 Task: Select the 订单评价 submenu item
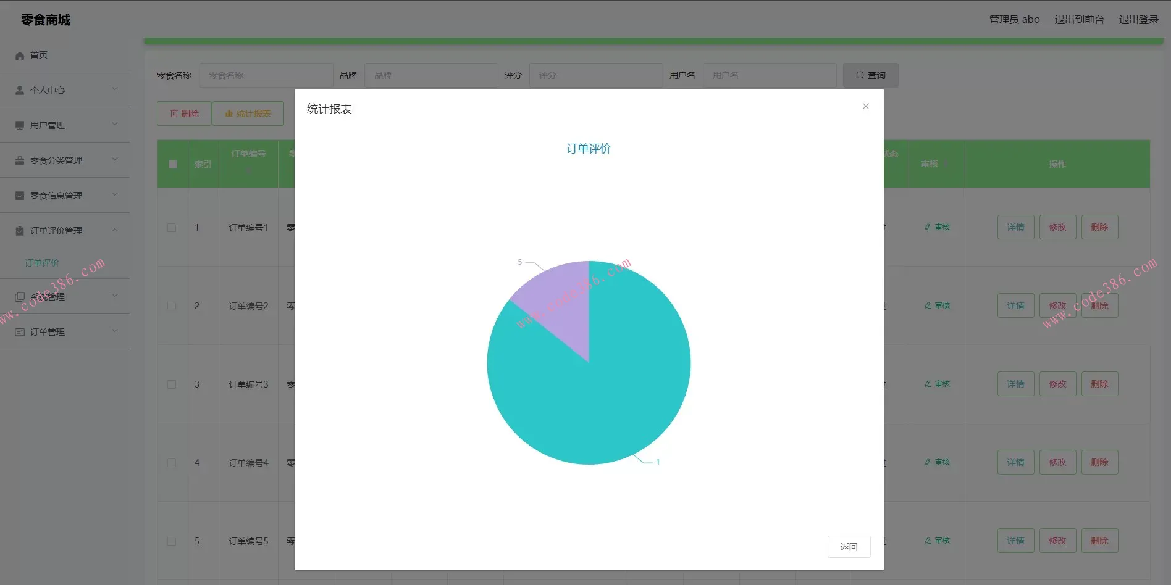point(42,263)
